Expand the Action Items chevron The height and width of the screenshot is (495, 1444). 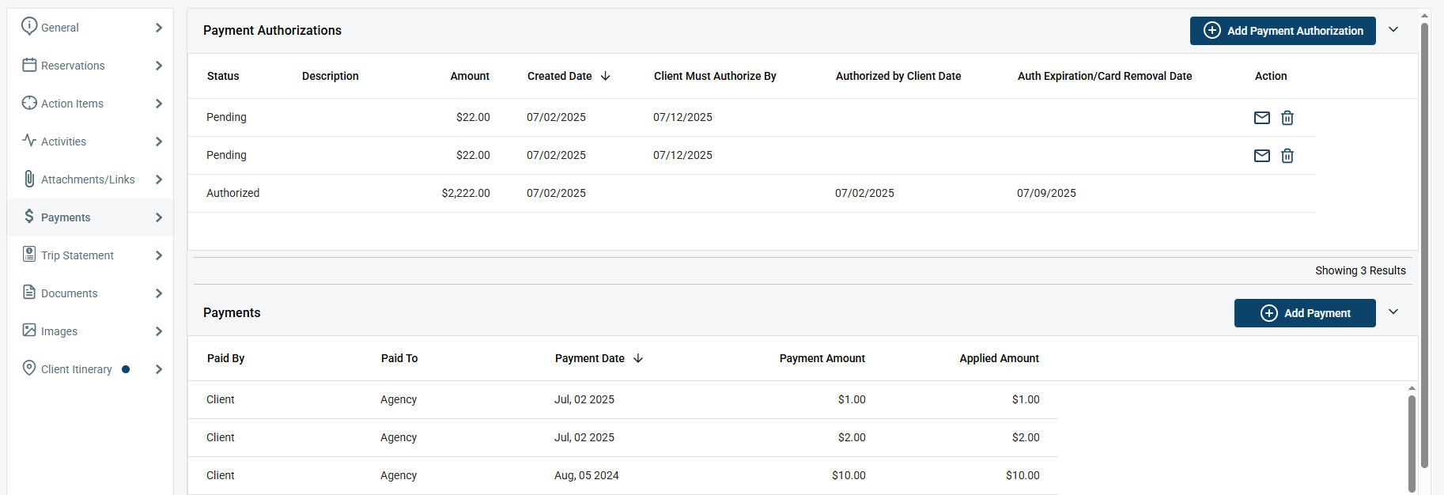[x=159, y=104]
